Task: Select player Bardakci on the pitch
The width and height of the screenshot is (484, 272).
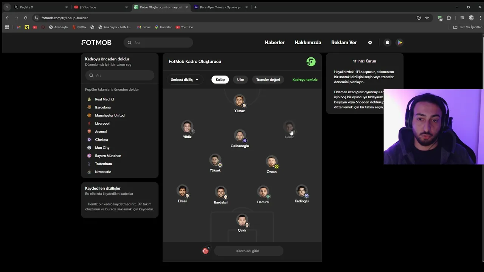Action: tap(221, 195)
